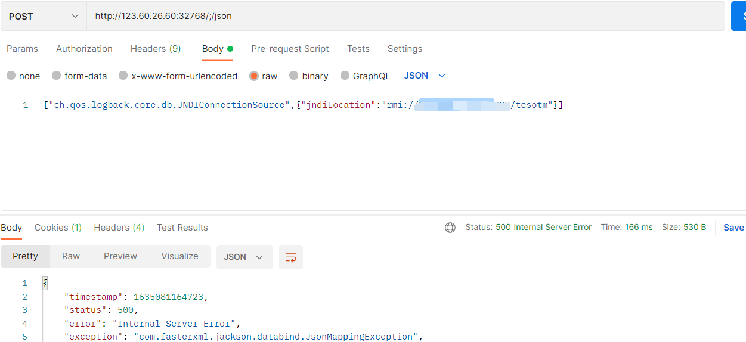Click the Visualize response view button
The height and width of the screenshot is (342, 746).
click(179, 256)
